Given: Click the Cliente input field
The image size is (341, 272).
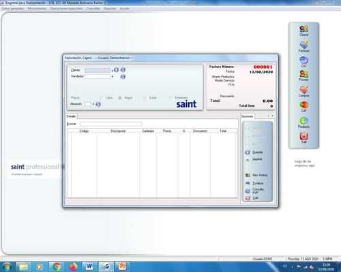Looking at the screenshot, I should pos(98,70).
